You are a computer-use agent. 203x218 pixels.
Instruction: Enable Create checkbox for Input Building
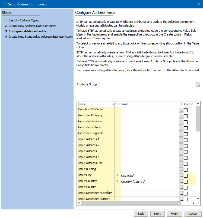(186, 170)
